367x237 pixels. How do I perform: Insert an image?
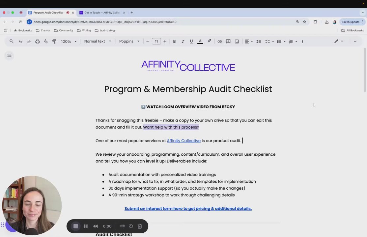tap(237, 41)
